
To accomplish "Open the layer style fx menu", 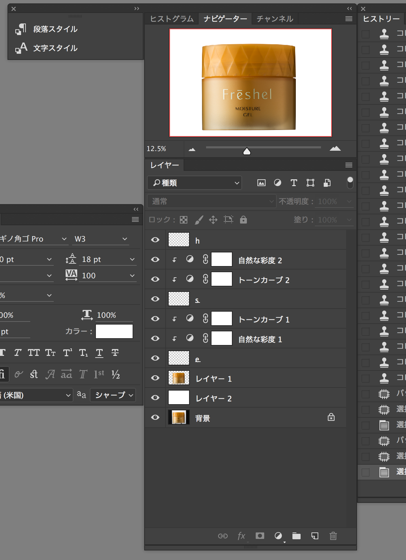I will [x=241, y=536].
